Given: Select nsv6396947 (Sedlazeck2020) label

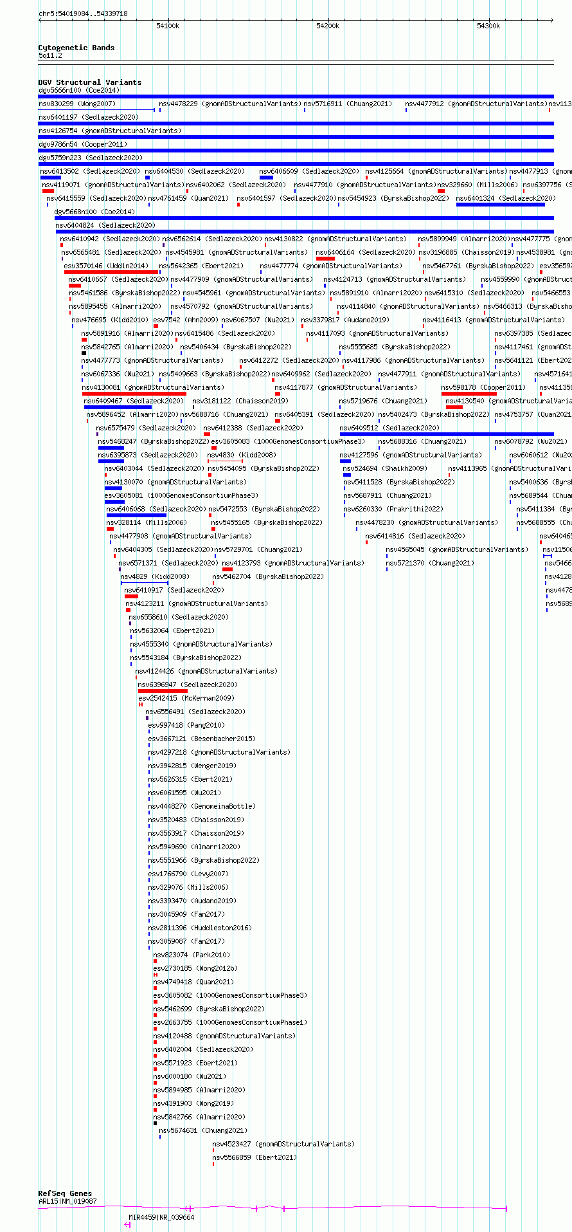Looking at the screenshot, I should pos(188,685).
